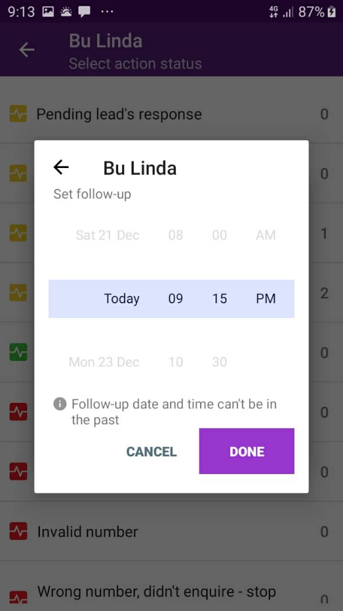Select Mon 23 Dec in the date picker
The height and width of the screenshot is (611, 343).
pyautogui.click(x=104, y=362)
